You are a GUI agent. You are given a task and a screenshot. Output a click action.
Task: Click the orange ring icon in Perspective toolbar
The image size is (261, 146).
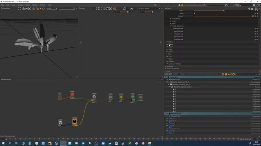coord(44,9)
